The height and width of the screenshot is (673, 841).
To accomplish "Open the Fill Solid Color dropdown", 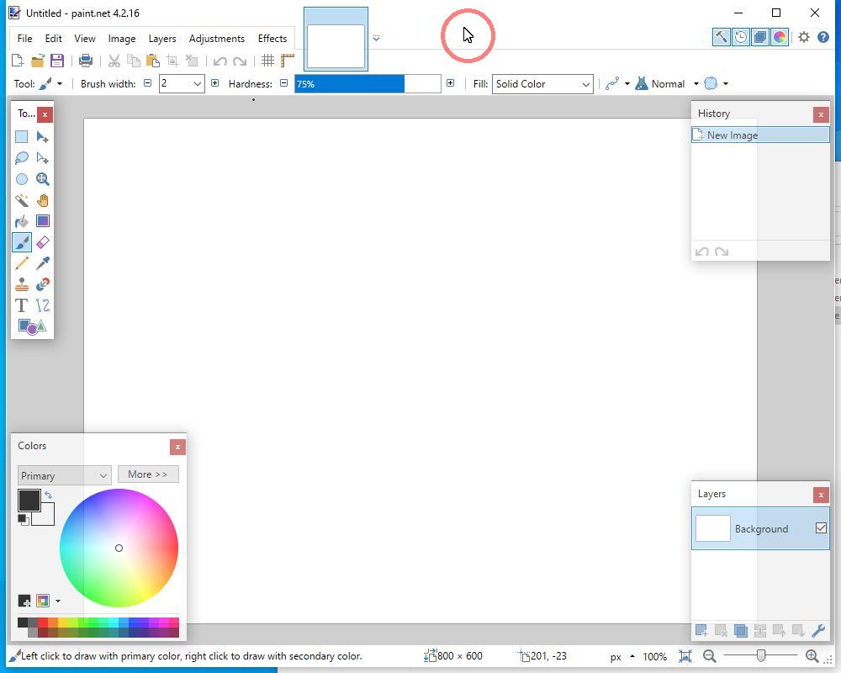I will (x=542, y=84).
